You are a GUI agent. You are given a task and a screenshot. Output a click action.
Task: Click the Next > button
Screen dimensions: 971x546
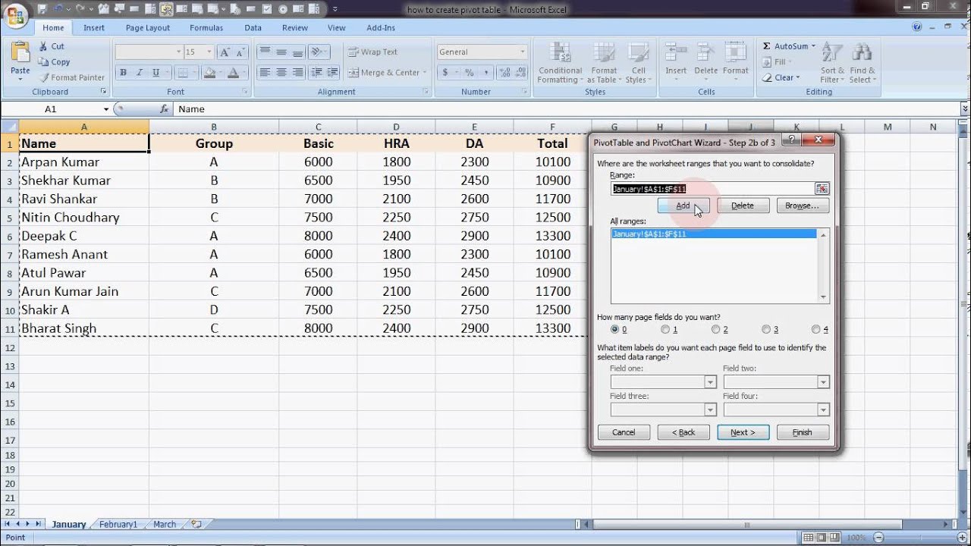[x=743, y=432]
